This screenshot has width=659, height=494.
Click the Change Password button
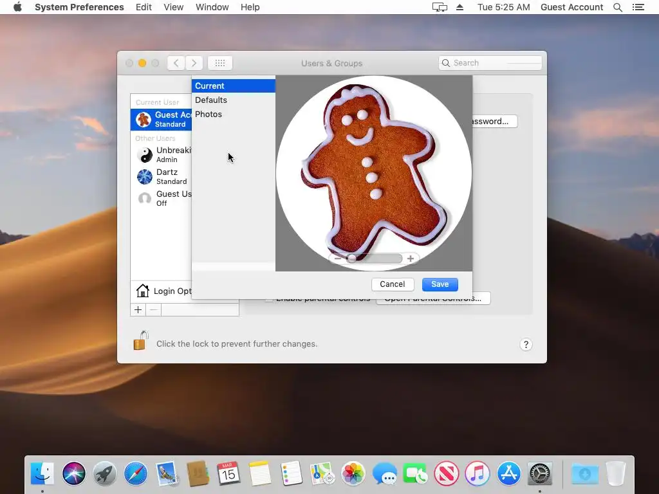(495, 122)
